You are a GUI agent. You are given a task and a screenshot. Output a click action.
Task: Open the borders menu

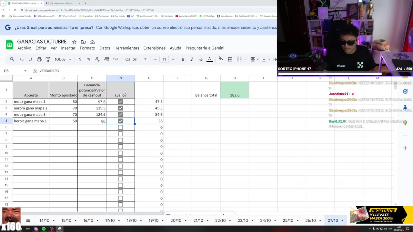(x=230, y=59)
